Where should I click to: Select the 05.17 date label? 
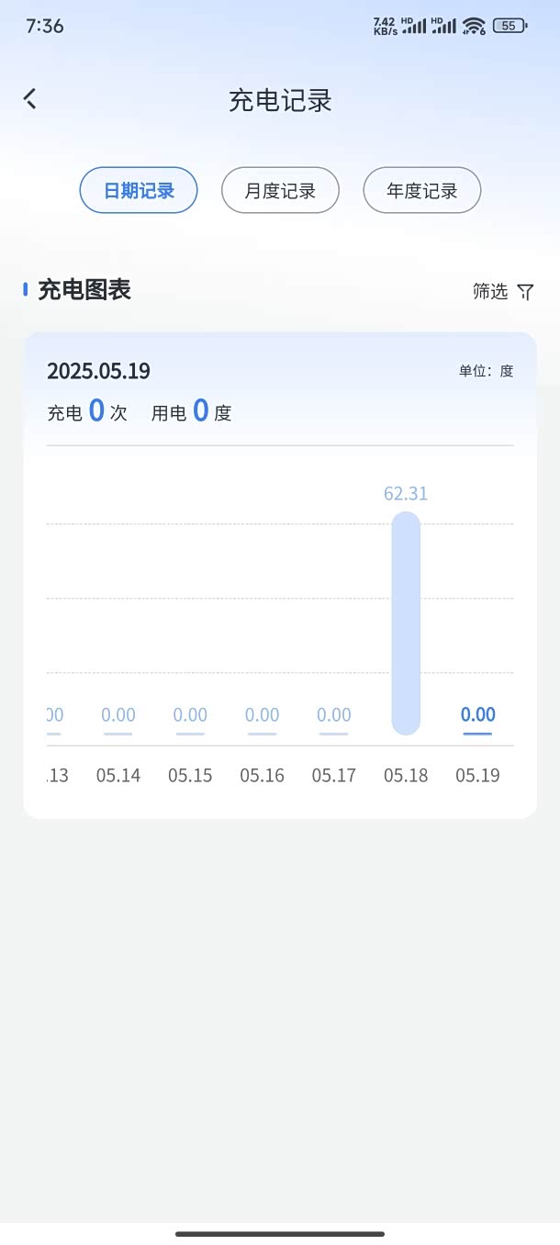tap(333, 776)
